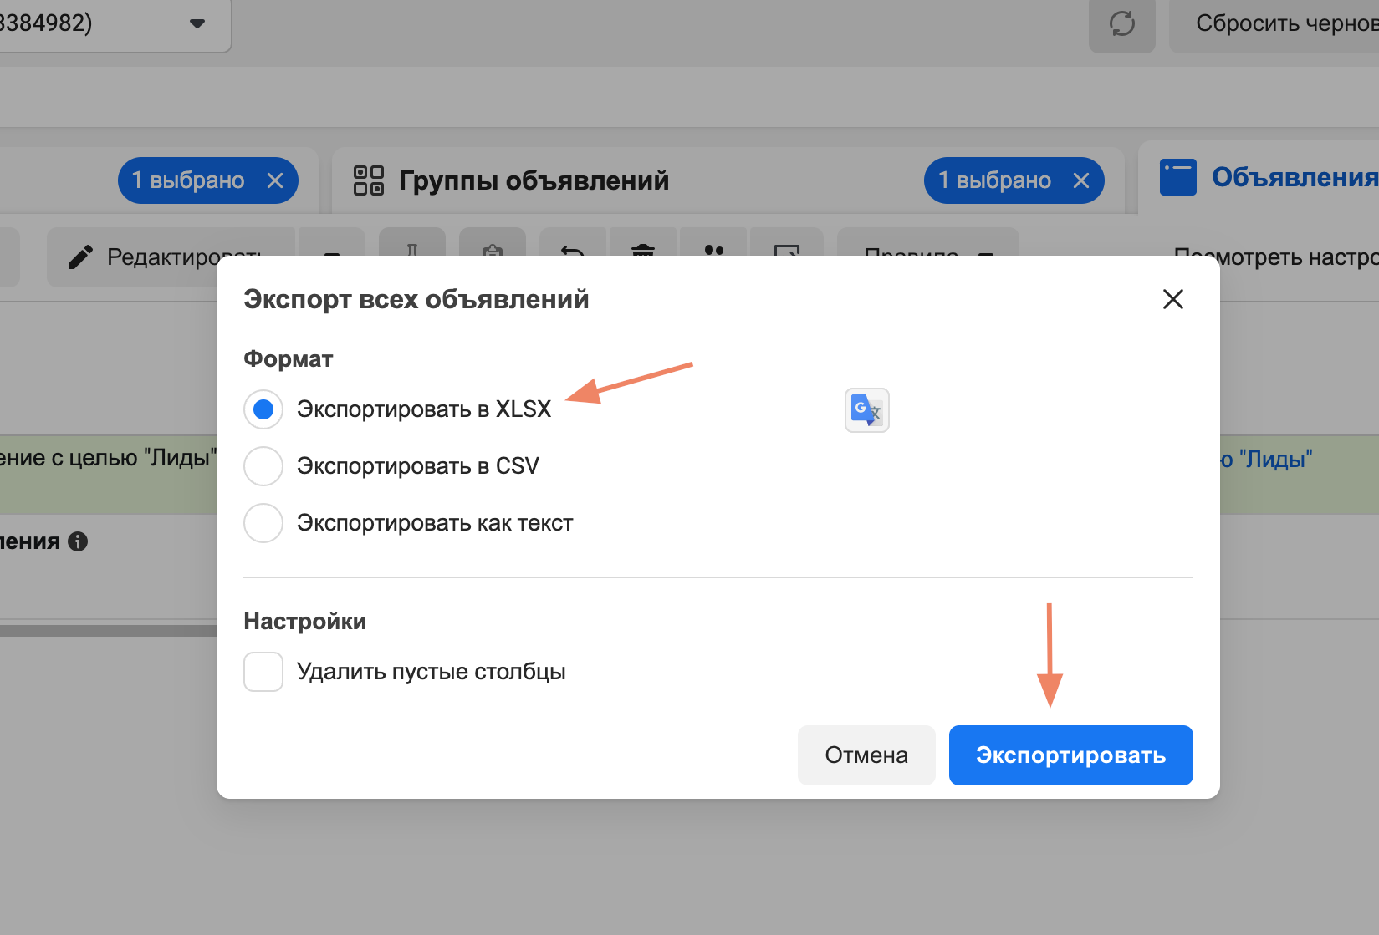
Task: Click the 'Сбросить чернов…' button
Action: coord(1274,23)
